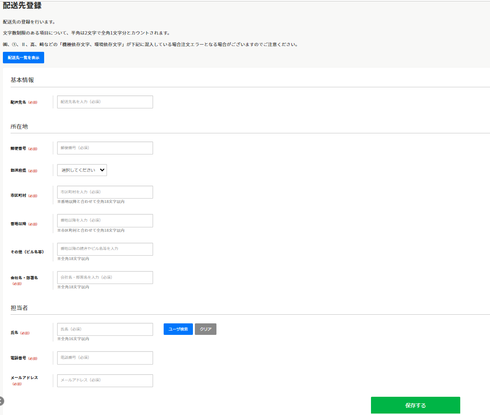The image size is (490, 415).
Task: Click the 氏名 input field
Action: click(105, 329)
